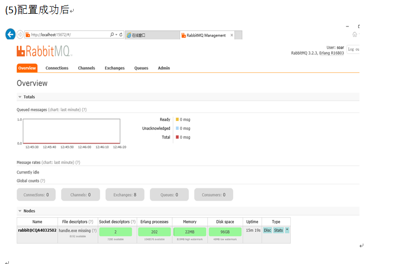Click the home icon in browser
The width and height of the screenshot is (401, 264).
tap(354, 34)
